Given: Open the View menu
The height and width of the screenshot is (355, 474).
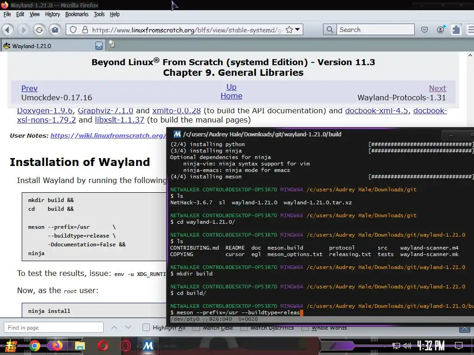Looking at the screenshot, I should (x=34, y=14).
